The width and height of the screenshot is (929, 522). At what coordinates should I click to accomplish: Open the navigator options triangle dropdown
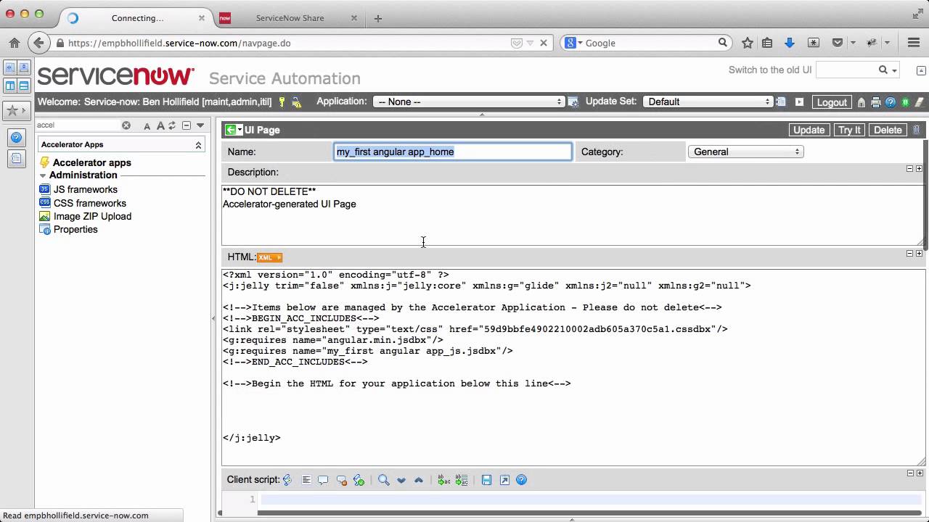coord(200,125)
